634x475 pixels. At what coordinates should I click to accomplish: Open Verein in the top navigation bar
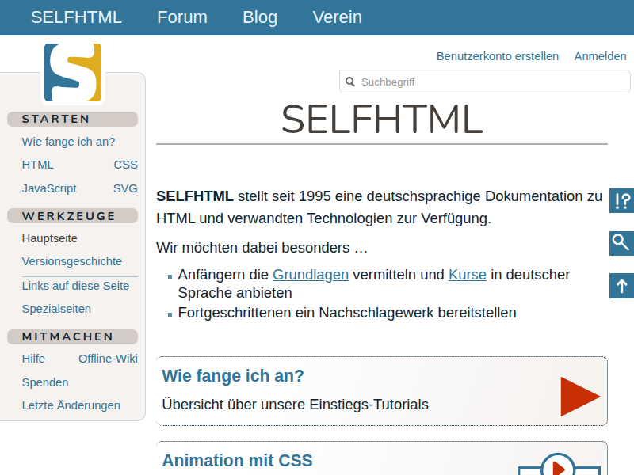coord(338,17)
